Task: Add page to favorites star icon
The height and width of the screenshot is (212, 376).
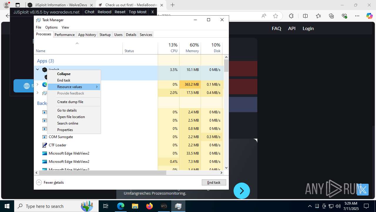Action: 276,16
